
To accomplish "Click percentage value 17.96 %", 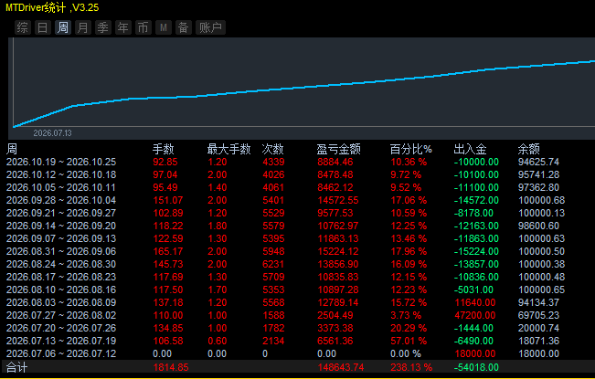I will coord(409,251).
